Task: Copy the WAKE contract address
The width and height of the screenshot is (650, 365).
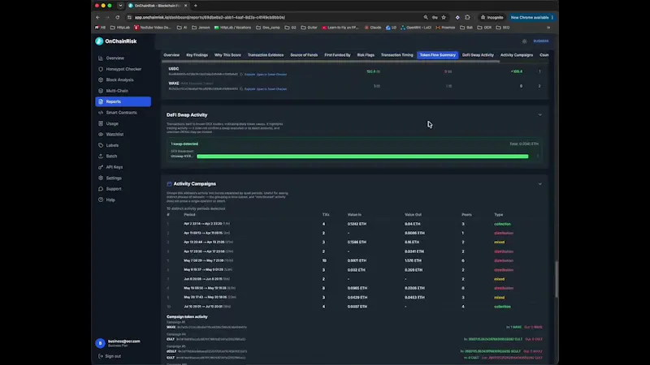Action: [x=241, y=89]
